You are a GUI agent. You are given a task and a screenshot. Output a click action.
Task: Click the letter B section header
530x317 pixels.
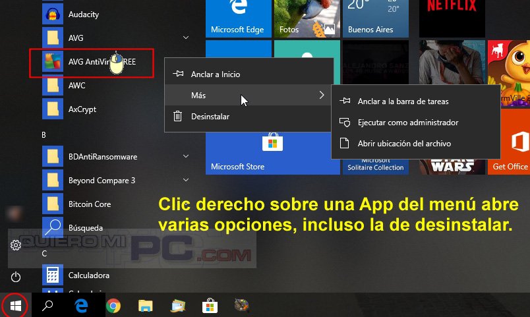tap(44, 135)
